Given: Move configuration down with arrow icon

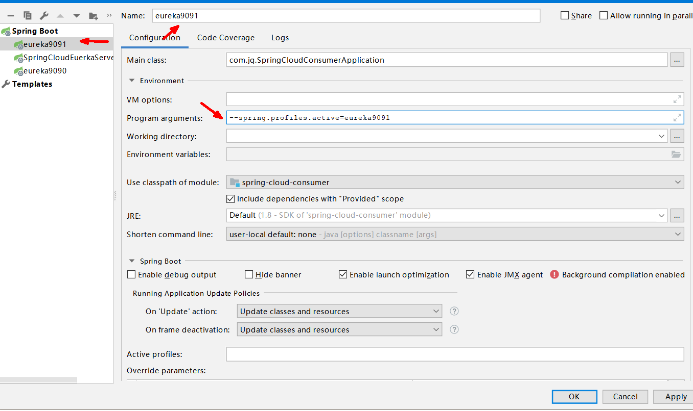Looking at the screenshot, I should click(x=77, y=16).
